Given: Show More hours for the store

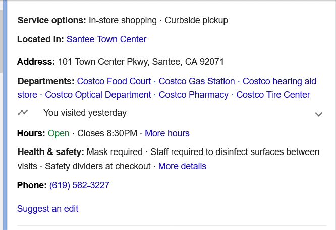Looking at the screenshot, I should point(167,133).
